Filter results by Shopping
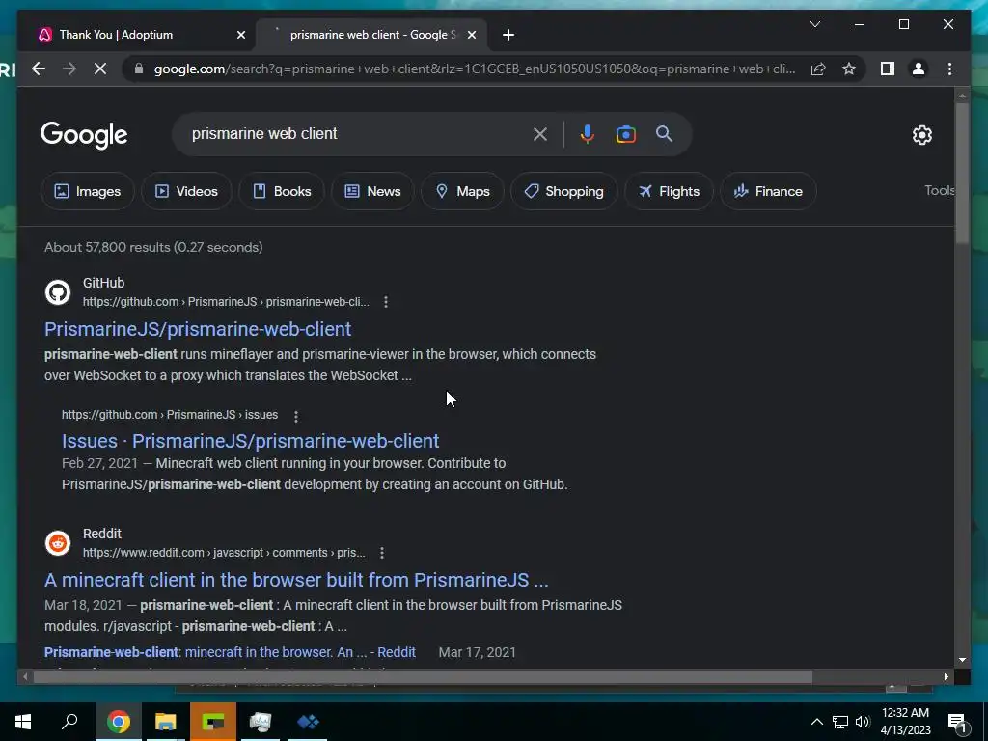The width and height of the screenshot is (988, 741). click(563, 191)
